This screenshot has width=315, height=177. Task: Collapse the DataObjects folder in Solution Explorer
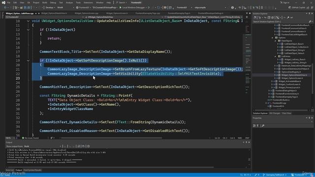(276, 41)
